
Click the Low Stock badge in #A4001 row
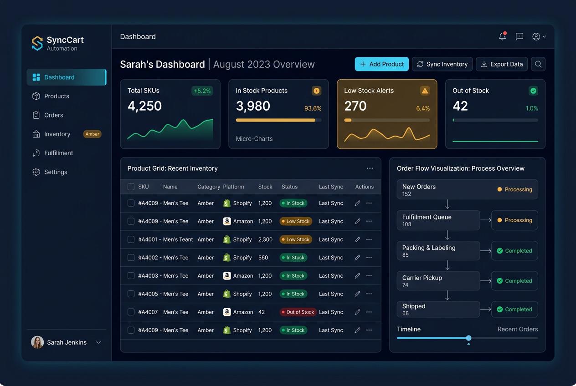tap(296, 239)
